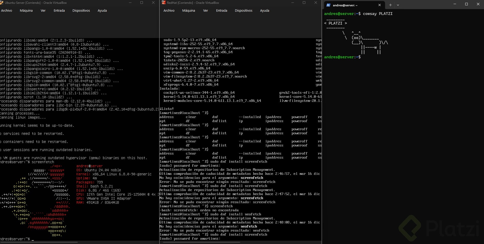Click the '¡Listo!' line in RedHat

click(x=167, y=109)
